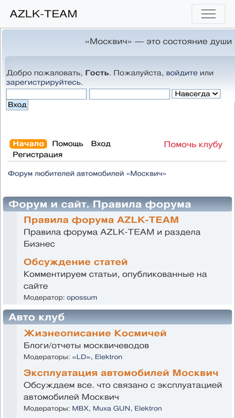Image resolution: width=235 pixels, height=418 pixels.
Task: Click the Блоги/отчеты москвичеводов description
Action: pos(86,346)
